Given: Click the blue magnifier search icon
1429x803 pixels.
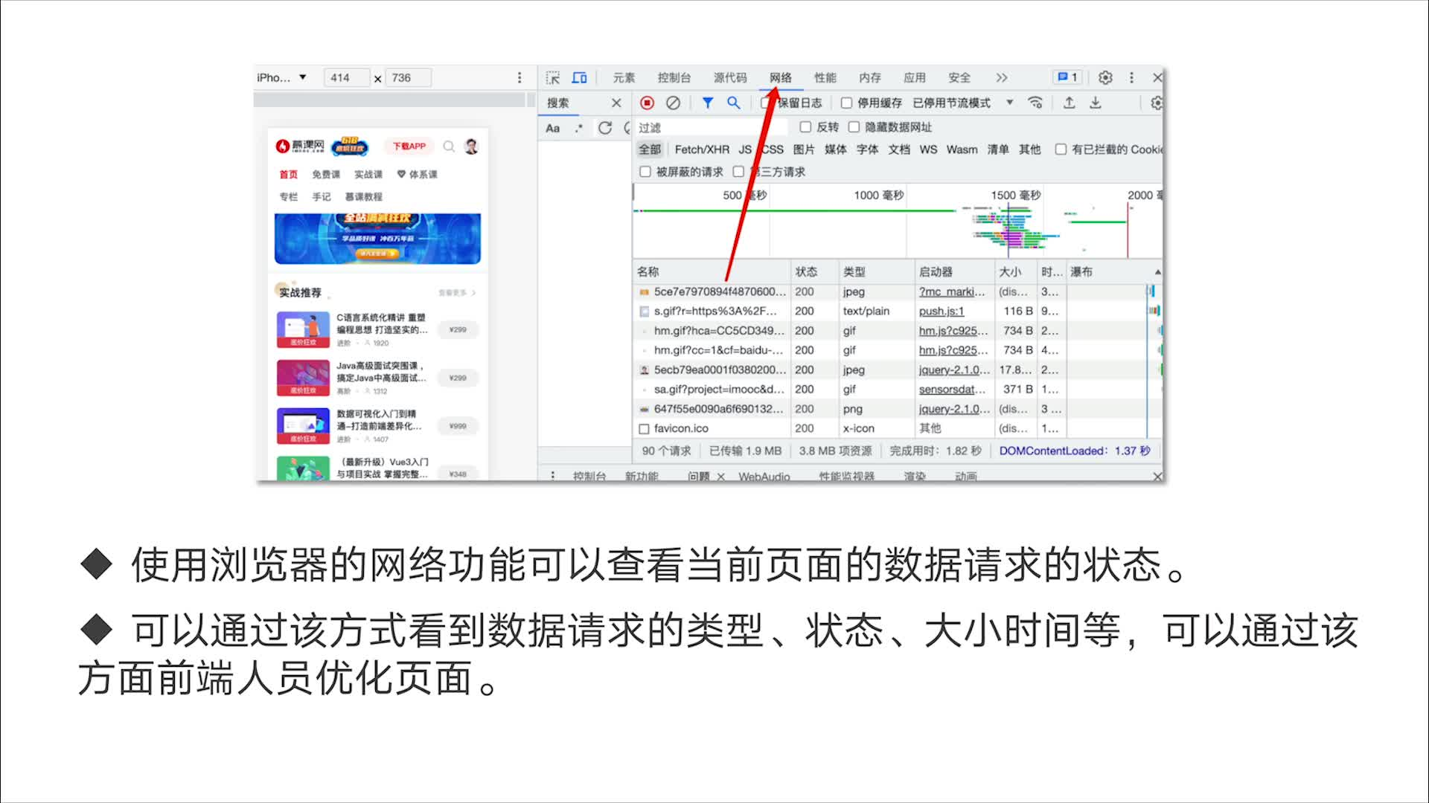Looking at the screenshot, I should [734, 103].
